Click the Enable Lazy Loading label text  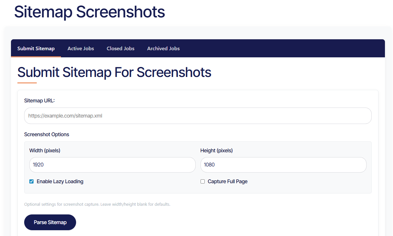(x=60, y=182)
